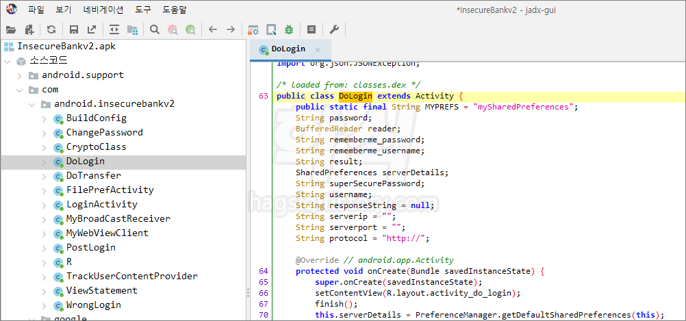
Task: Navigate back with the left arrow
Action: [x=213, y=29]
